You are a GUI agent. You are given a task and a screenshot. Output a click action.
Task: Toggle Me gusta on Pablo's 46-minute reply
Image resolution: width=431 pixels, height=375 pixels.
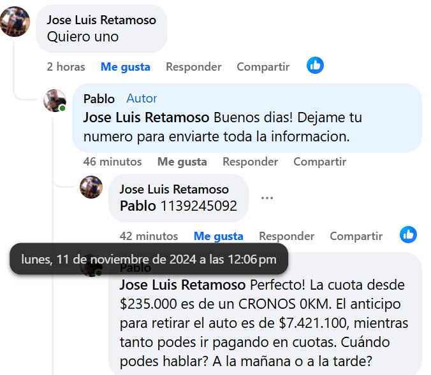click(182, 162)
